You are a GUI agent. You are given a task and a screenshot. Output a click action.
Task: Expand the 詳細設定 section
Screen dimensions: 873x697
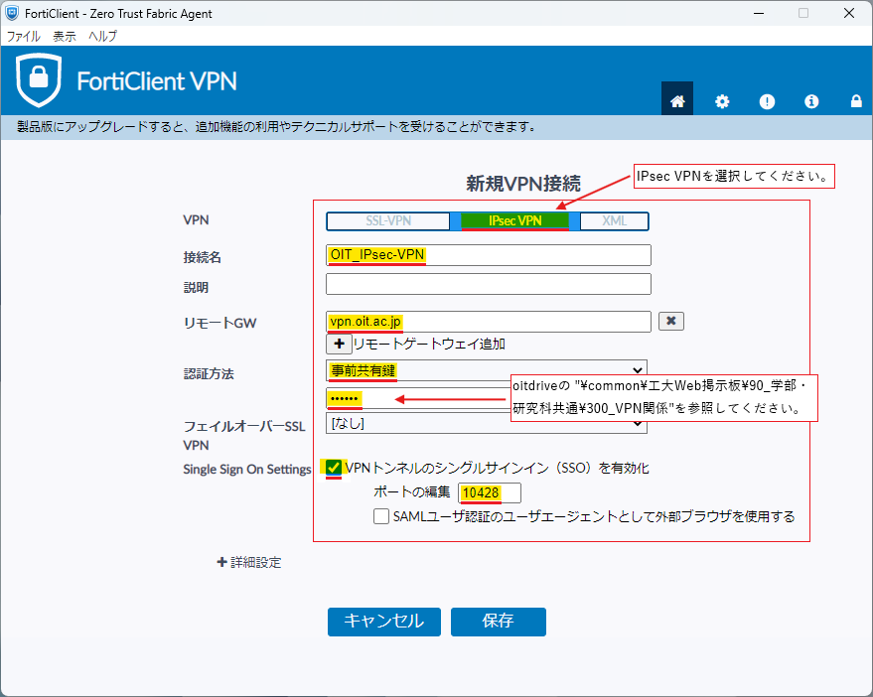point(249,562)
